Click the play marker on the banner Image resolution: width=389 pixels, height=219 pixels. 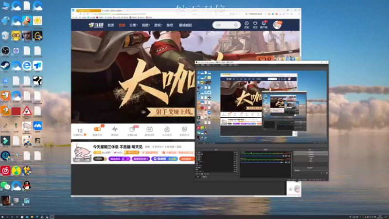coord(143,112)
